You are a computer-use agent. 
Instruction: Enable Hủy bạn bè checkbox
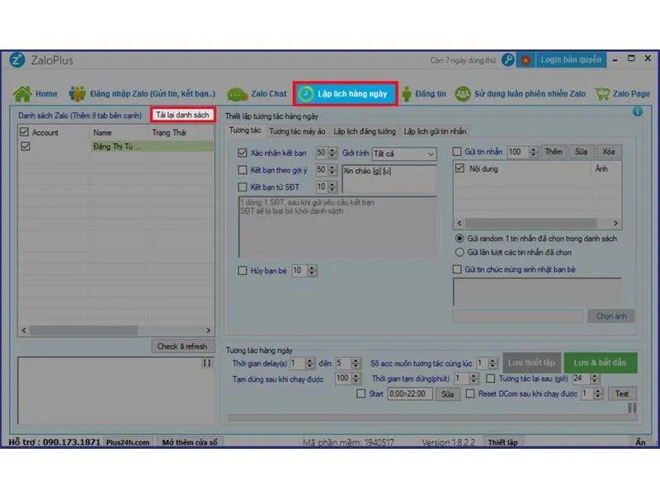click(x=242, y=271)
